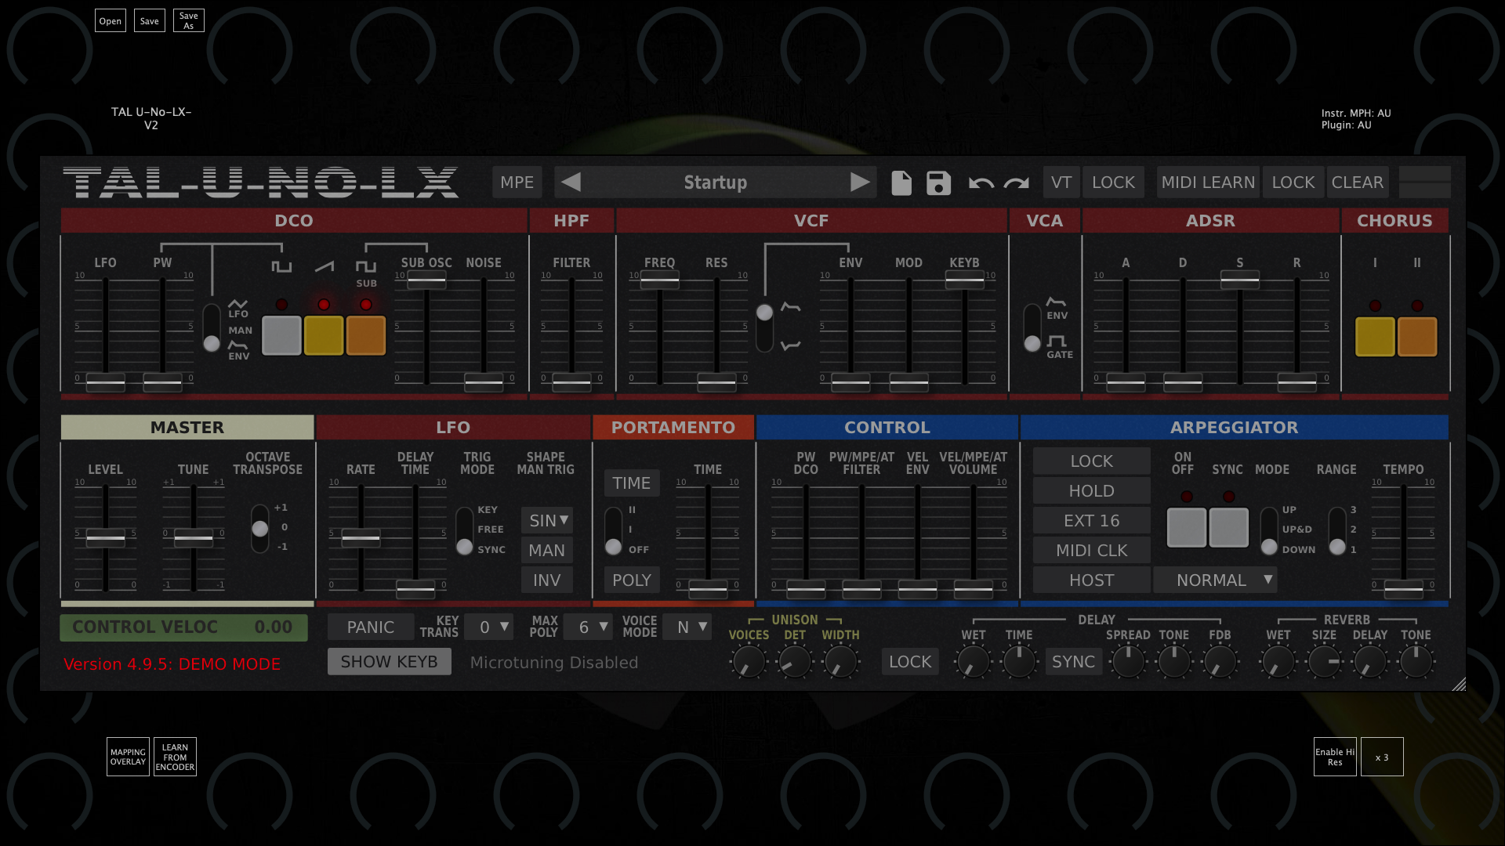Adjust the Delay TIME knob

[x=1019, y=663]
